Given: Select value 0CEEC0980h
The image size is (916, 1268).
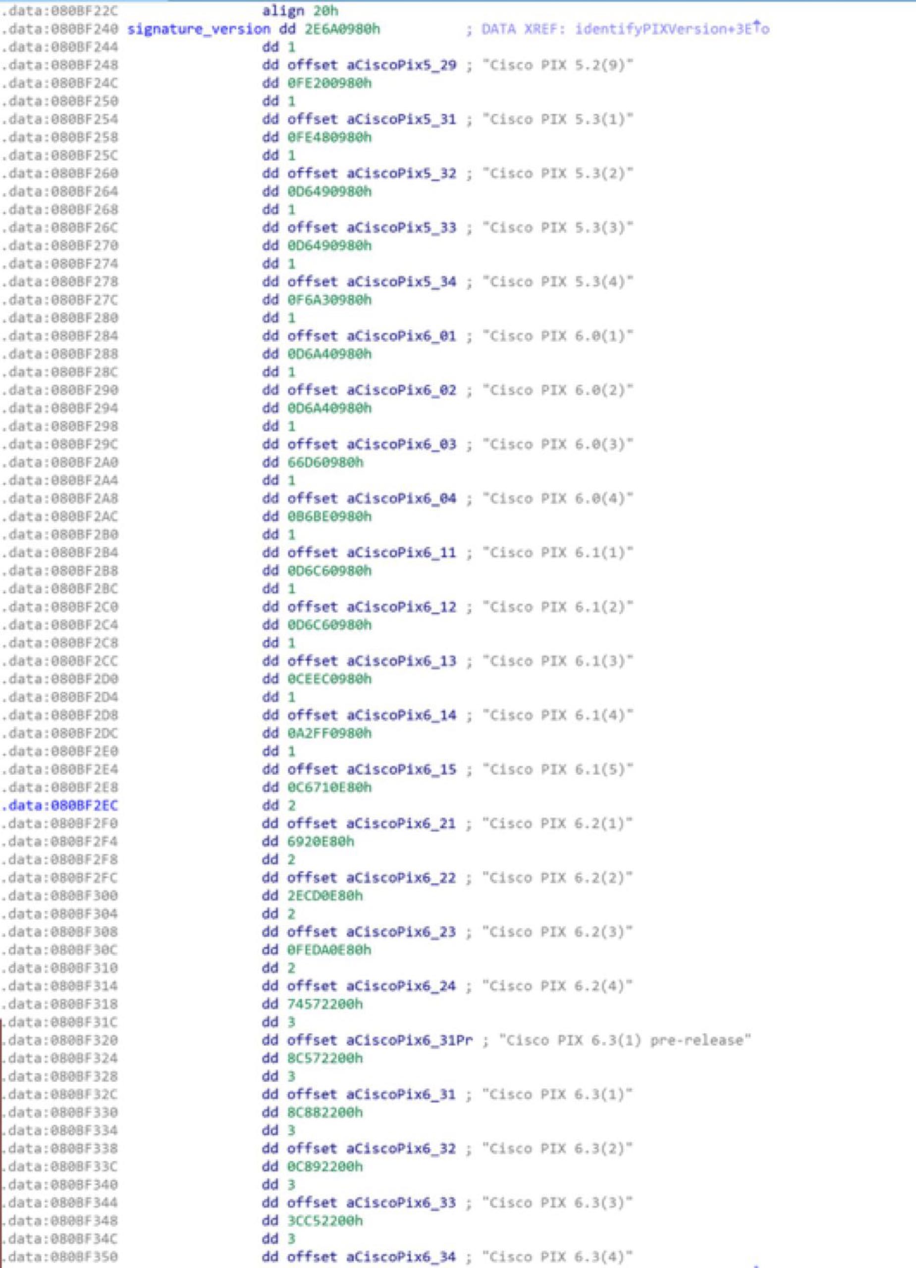Looking at the screenshot, I should [x=329, y=679].
